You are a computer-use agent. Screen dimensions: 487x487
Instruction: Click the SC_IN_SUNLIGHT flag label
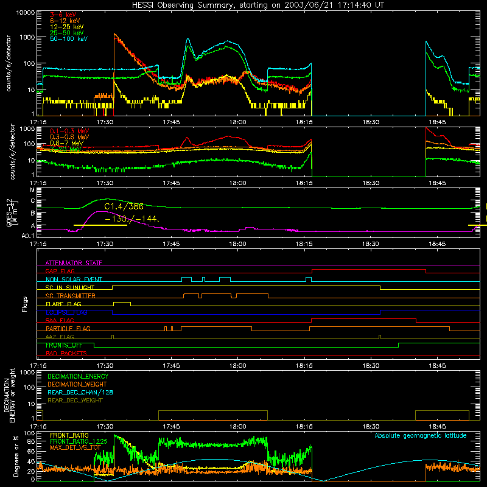coord(70,287)
